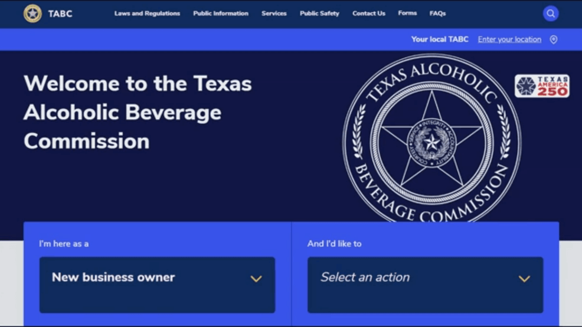Open Public Information menu
Image resolution: width=582 pixels, height=327 pixels.
(x=221, y=14)
